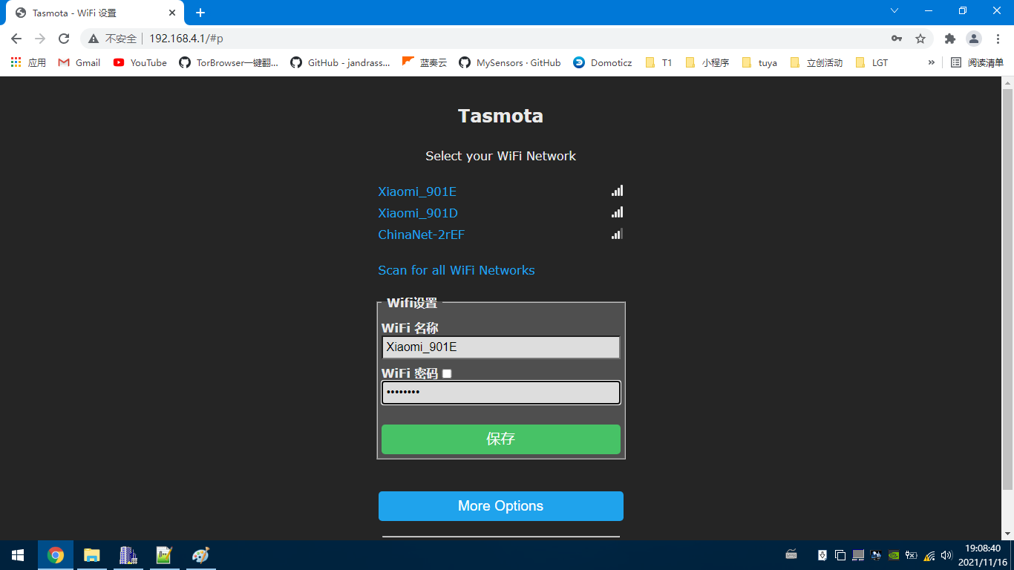Viewport: 1014px width, 570px height.
Task: Click the not secure site info
Action: tap(112, 39)
